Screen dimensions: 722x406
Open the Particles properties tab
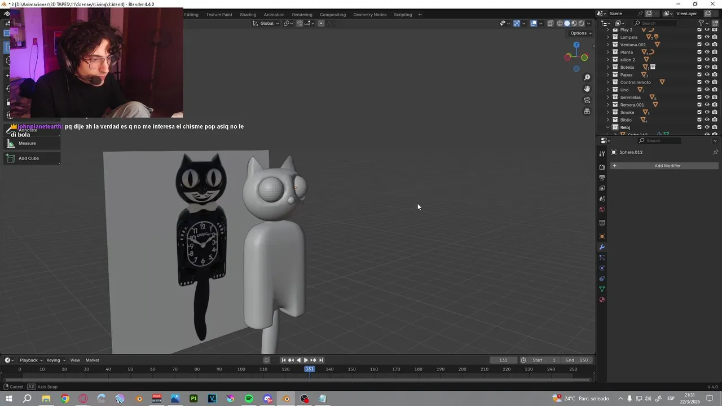click(x=602, y=258)
